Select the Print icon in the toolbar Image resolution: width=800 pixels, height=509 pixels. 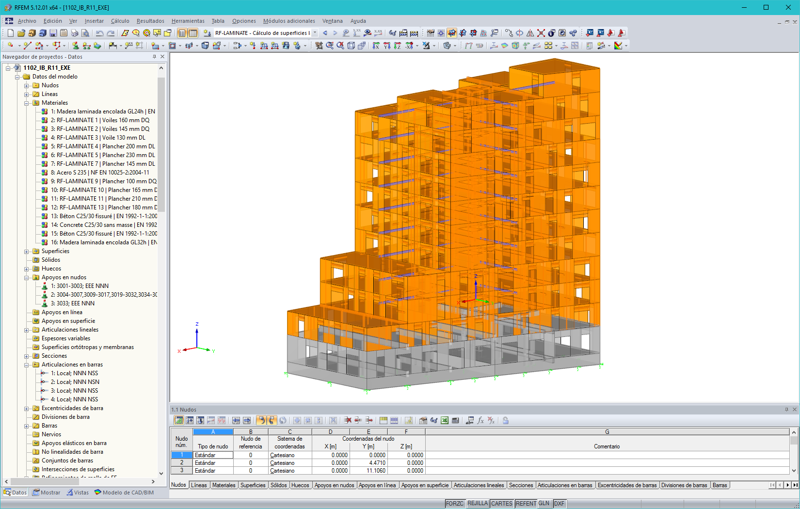point(74,32)
